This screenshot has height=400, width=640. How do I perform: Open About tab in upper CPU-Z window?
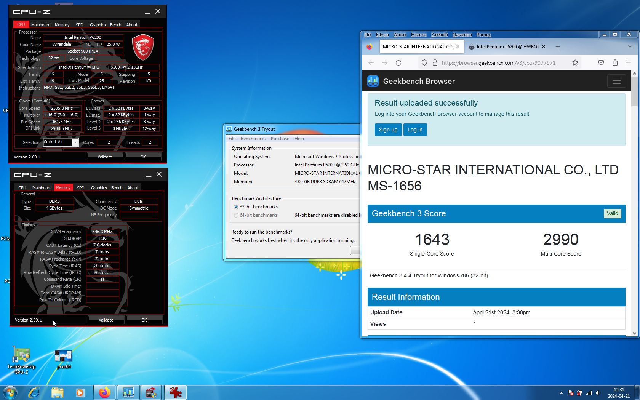132,25
